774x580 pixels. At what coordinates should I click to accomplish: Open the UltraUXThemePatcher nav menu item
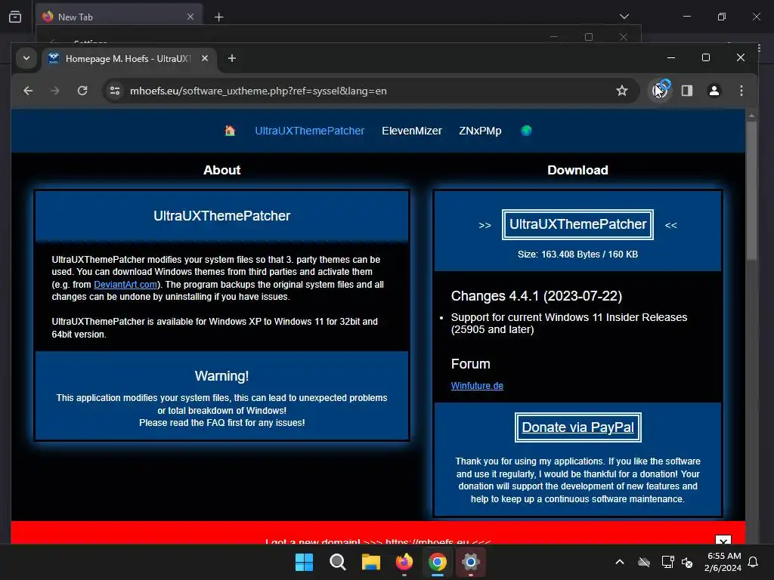[309, 131]
